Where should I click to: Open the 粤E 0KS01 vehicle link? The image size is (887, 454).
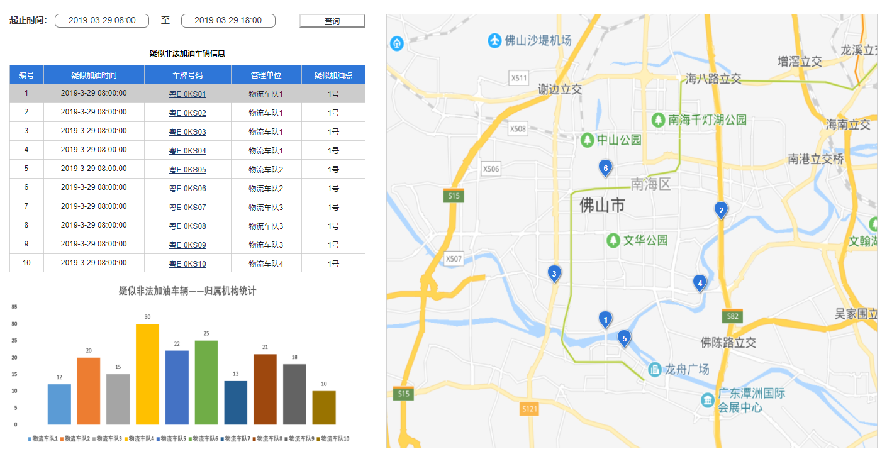pyautogui.click(x=187, y=93)
